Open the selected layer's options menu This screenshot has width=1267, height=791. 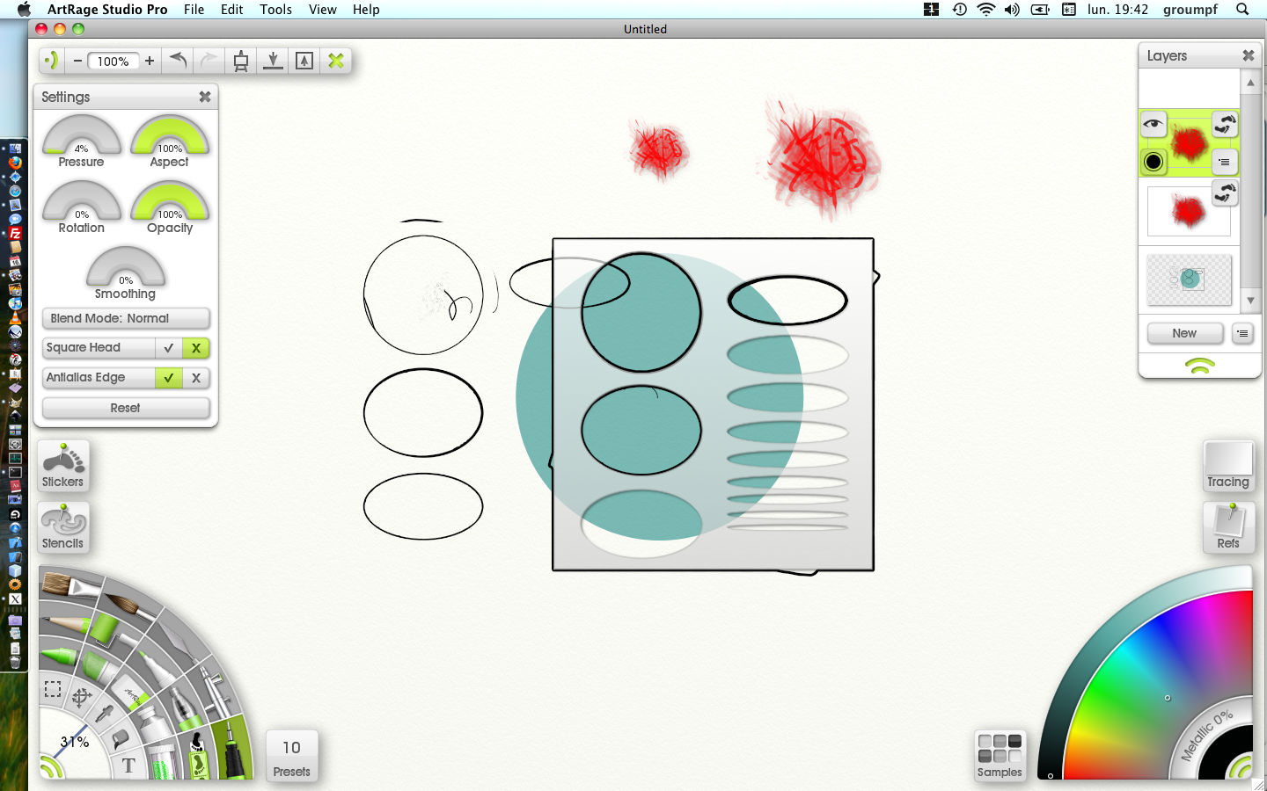pos(1224,162)
